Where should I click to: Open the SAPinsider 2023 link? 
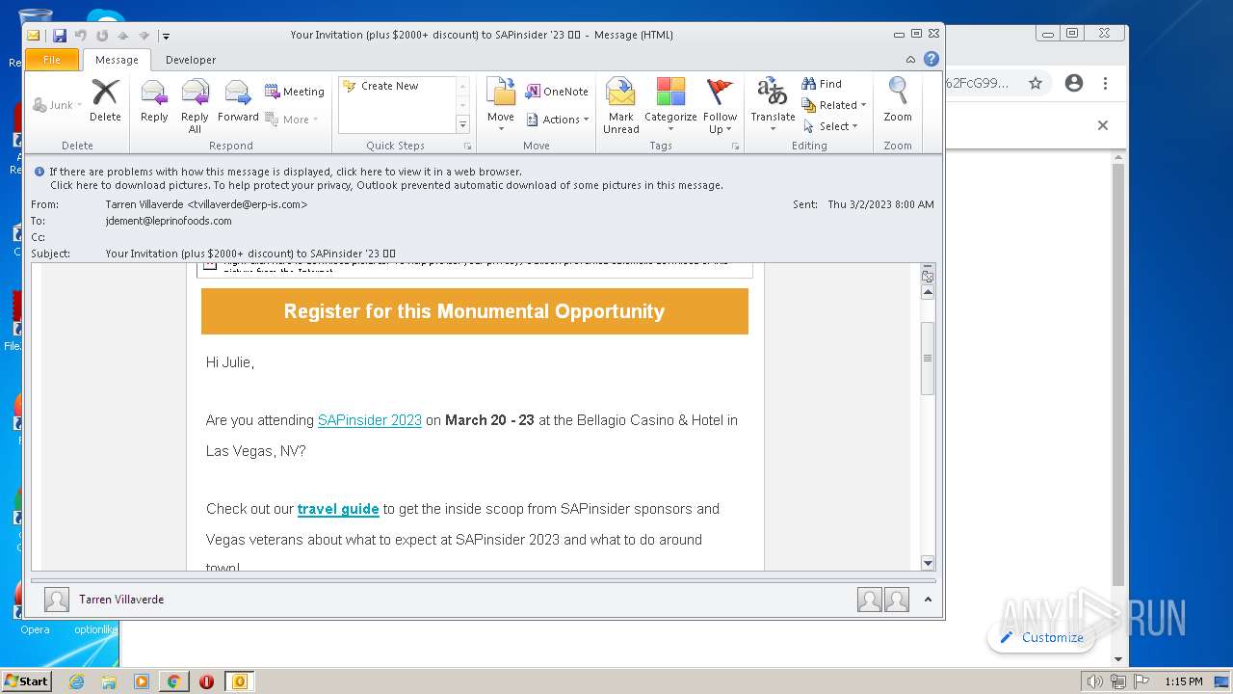click(x=370, y=420)
